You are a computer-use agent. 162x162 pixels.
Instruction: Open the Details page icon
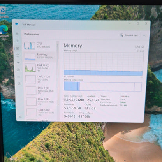point(19,77)
